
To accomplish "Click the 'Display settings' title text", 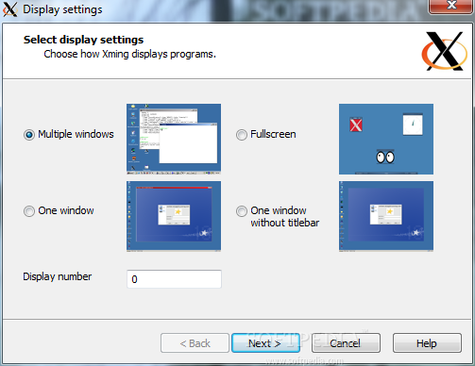I will tap(62, 9).
